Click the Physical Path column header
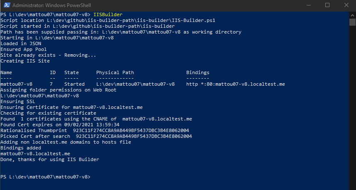This screenshot has width=356, height=190. click(115, 73)
